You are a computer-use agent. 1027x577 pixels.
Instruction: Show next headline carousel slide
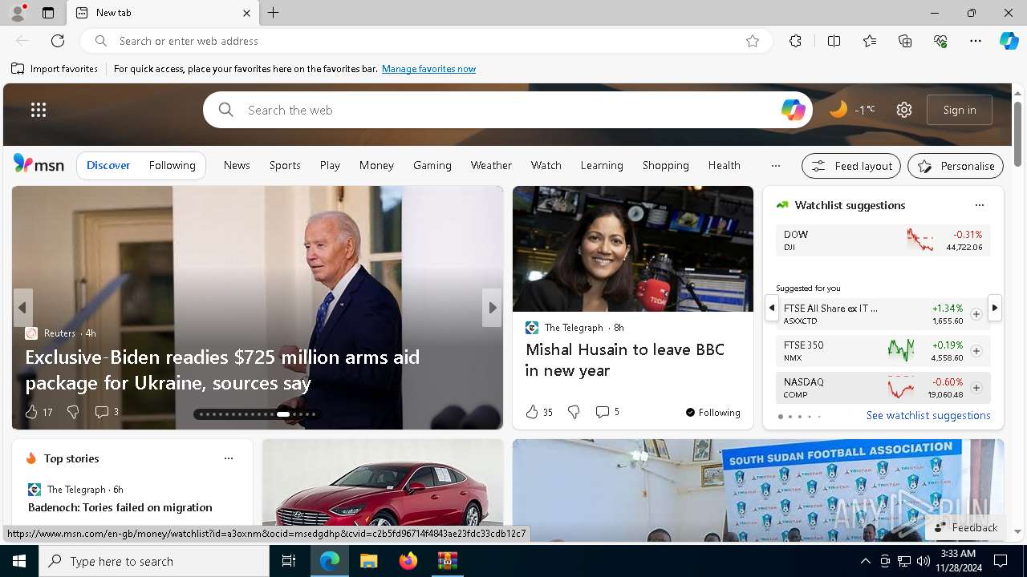tap(492, 308)
